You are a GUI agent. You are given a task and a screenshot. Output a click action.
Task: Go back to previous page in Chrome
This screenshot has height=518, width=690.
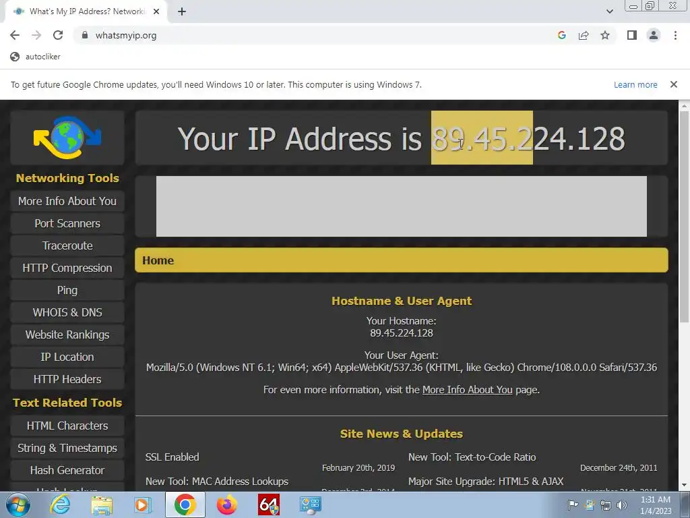(x=15, y=35)
